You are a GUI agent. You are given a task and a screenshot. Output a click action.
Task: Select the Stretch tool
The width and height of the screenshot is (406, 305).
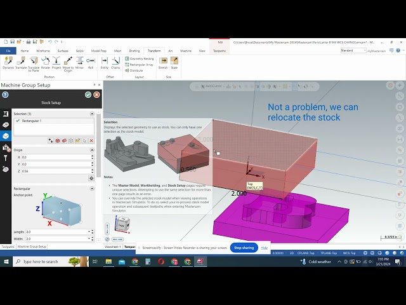coord(163,63)
